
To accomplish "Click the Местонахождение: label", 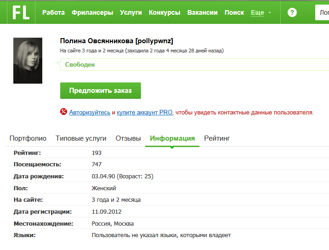I will [x=44, y=223].
